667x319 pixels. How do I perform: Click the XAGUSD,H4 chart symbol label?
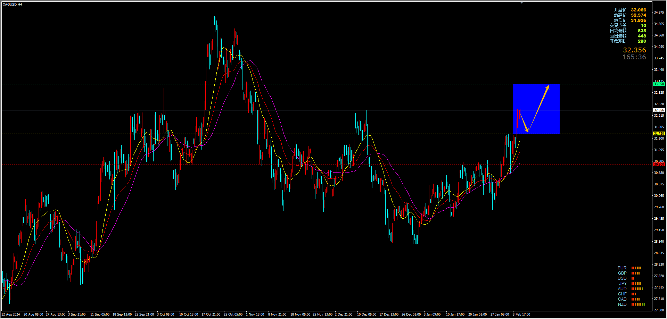(x=12, y=4)
